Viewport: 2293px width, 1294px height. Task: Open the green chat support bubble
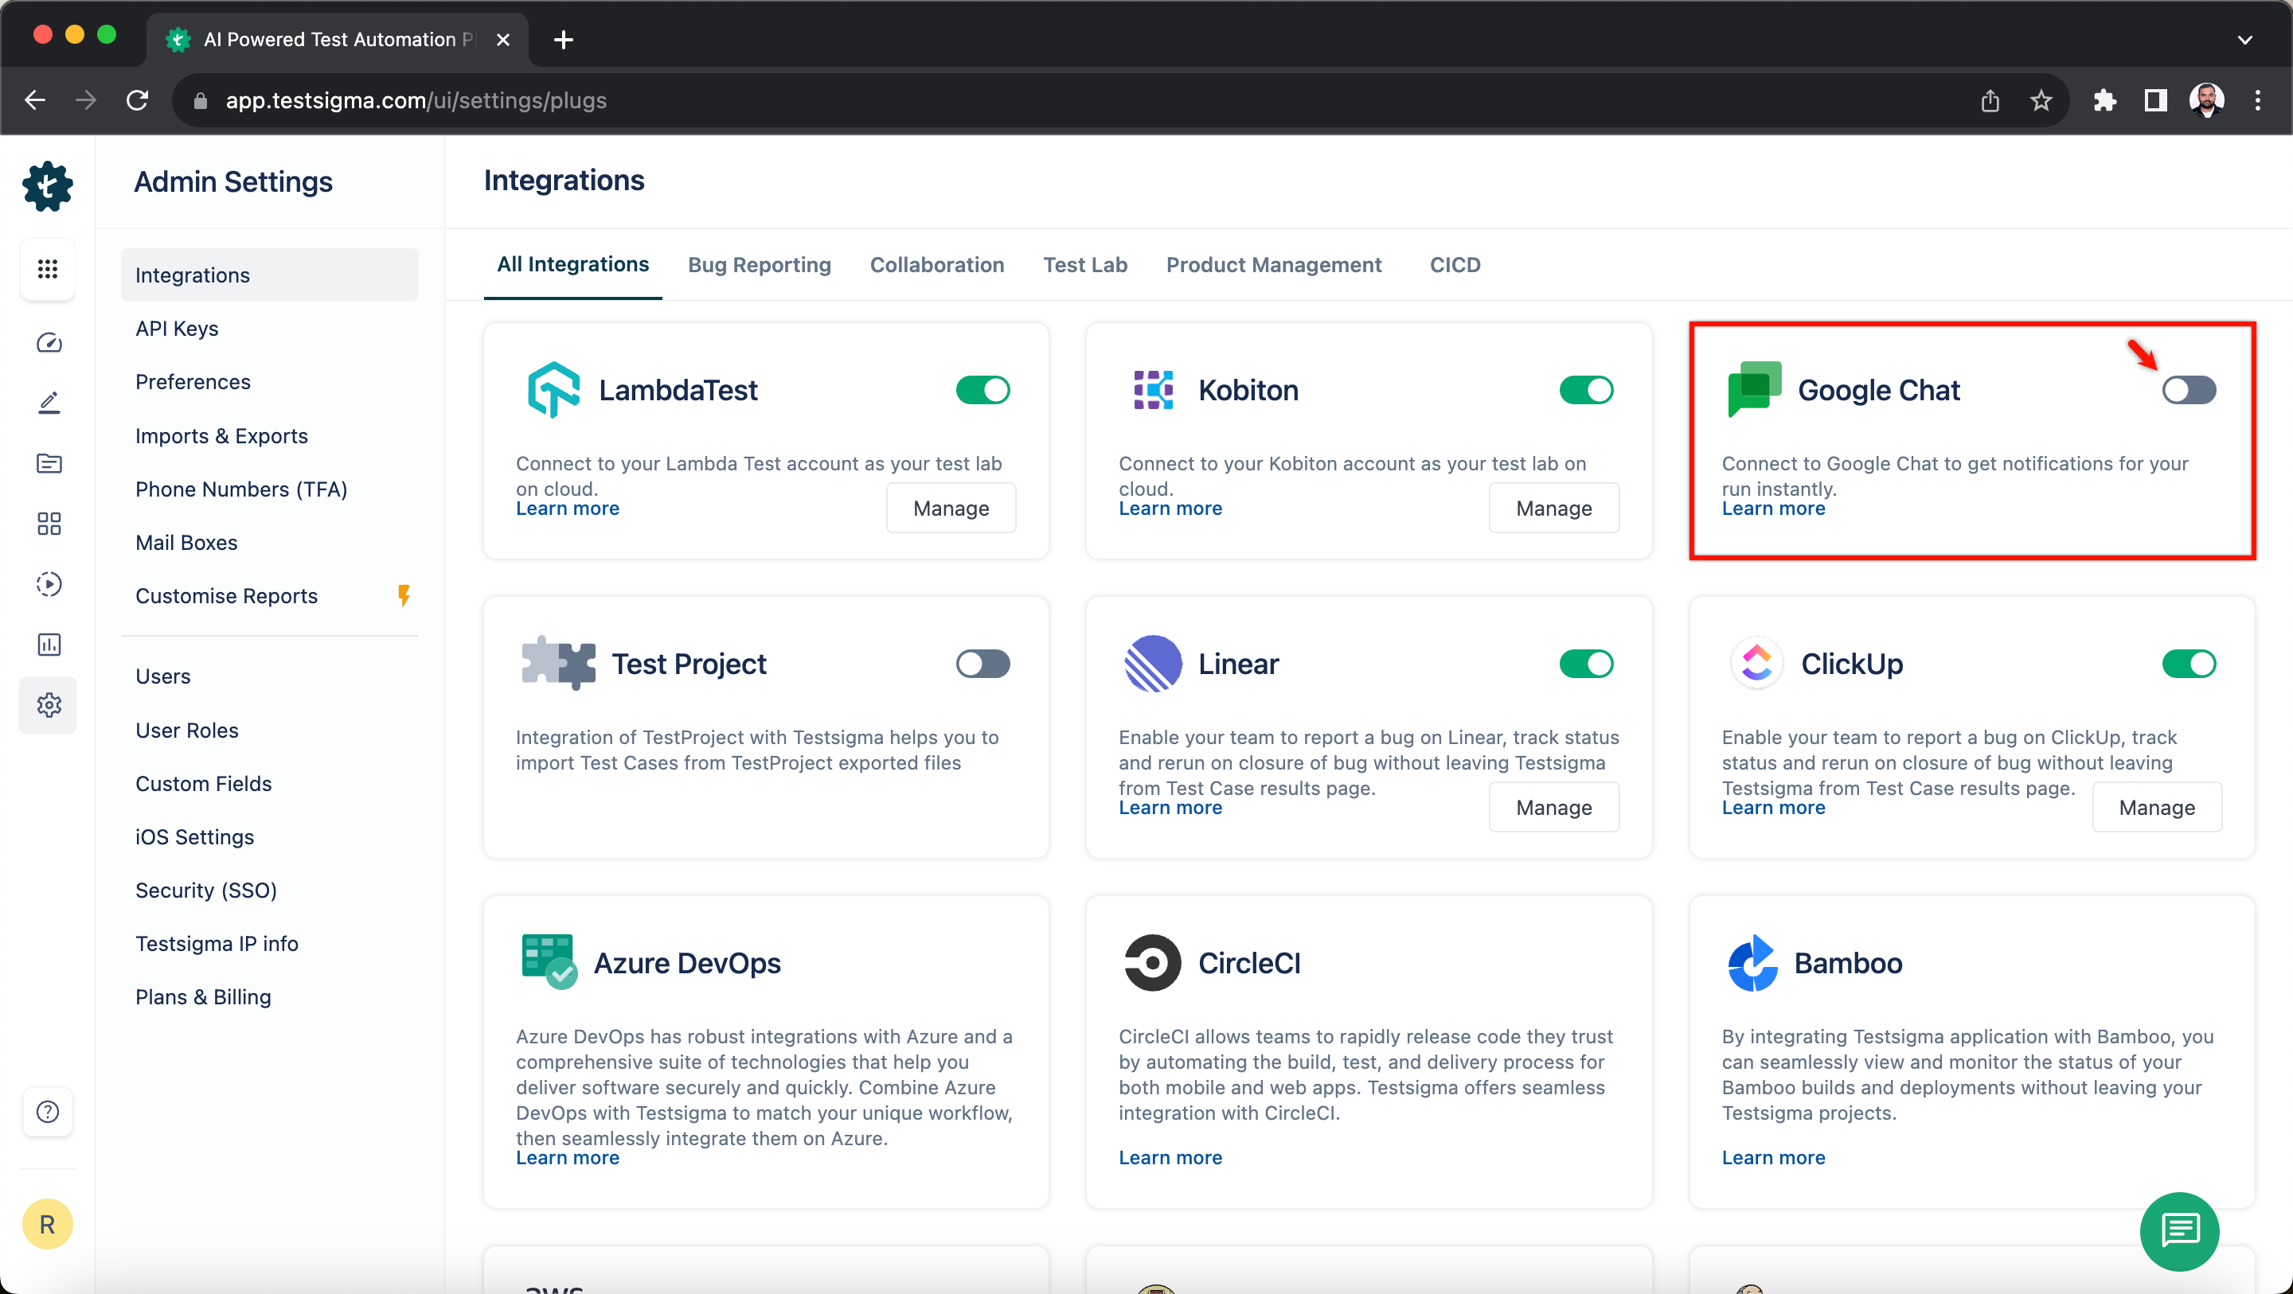2178,1231
